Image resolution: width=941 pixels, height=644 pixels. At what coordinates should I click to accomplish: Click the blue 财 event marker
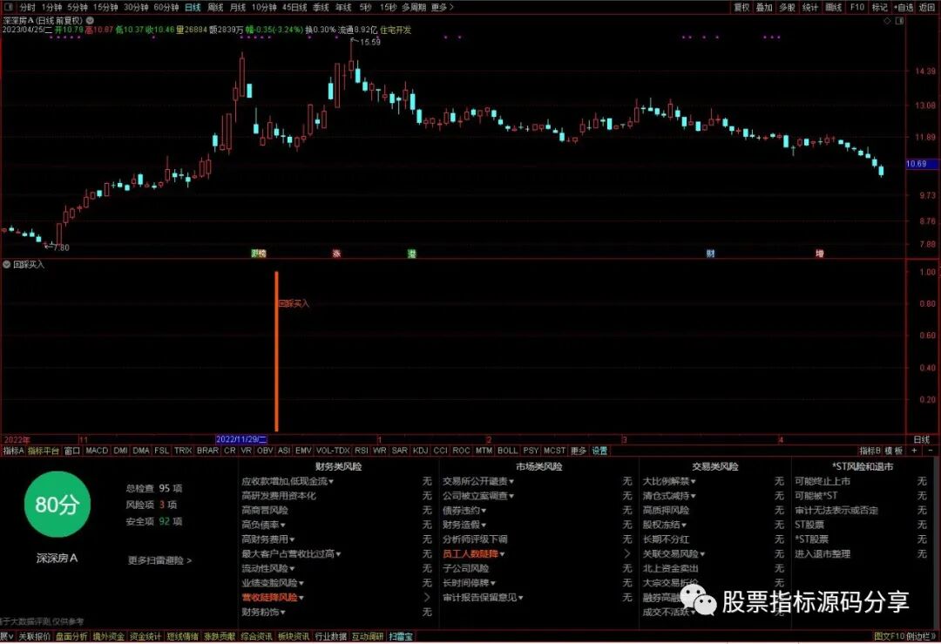711,254
